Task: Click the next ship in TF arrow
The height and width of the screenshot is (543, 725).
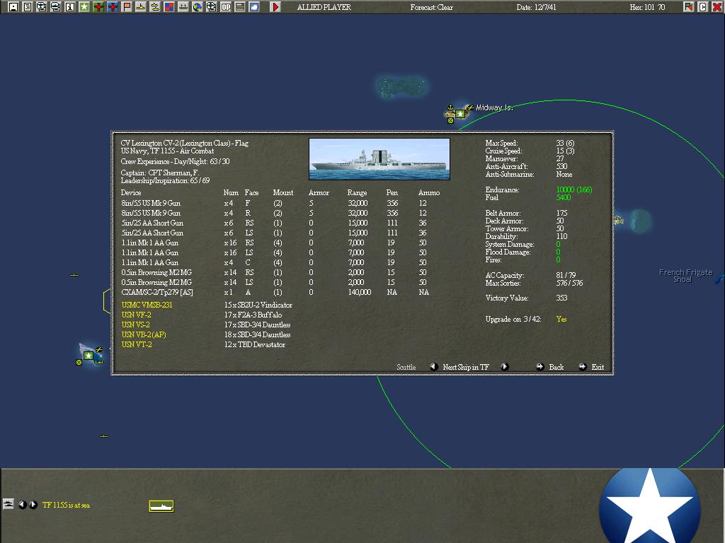Action: click(x=504, y=367)
